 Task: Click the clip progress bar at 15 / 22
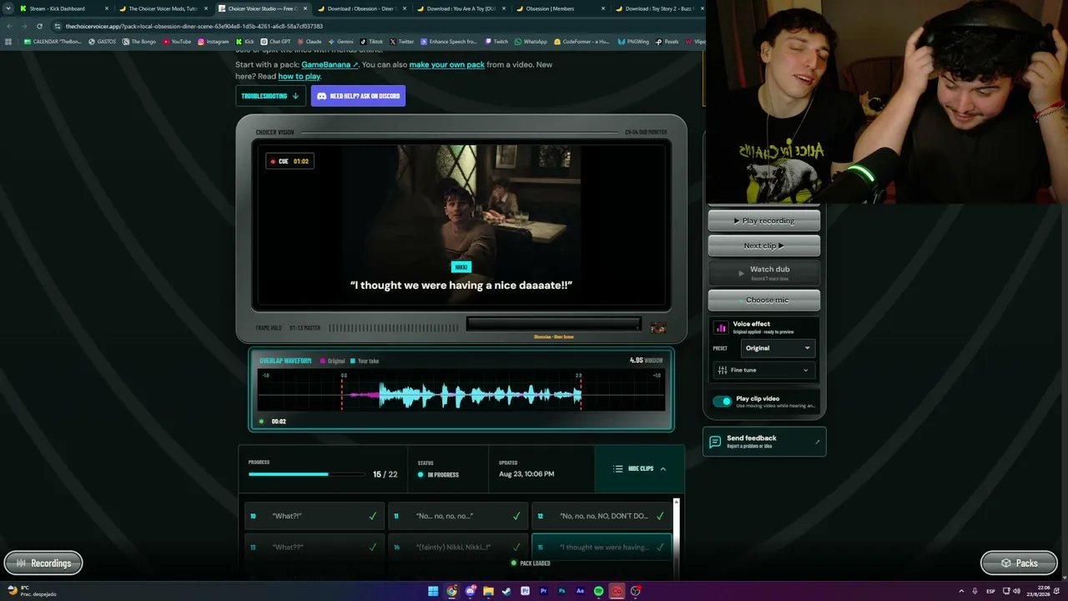[x=306, y=474]
